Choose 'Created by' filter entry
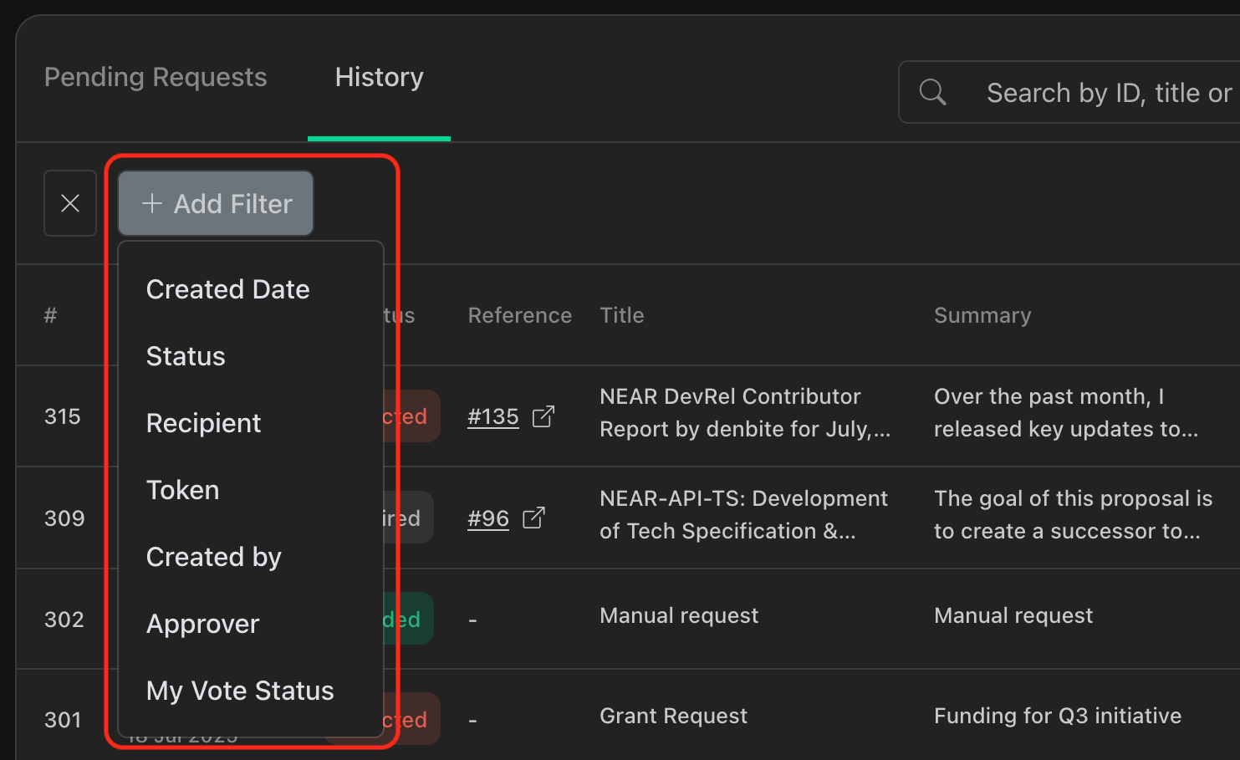The width and height of the screenshot is (1240, 760). click(x=213, y=556)
